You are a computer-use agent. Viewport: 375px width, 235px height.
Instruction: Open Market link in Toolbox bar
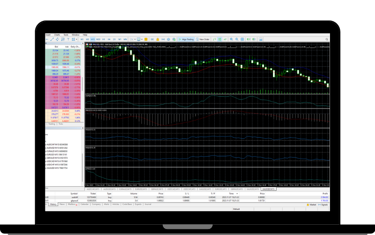tap(312, 205)
